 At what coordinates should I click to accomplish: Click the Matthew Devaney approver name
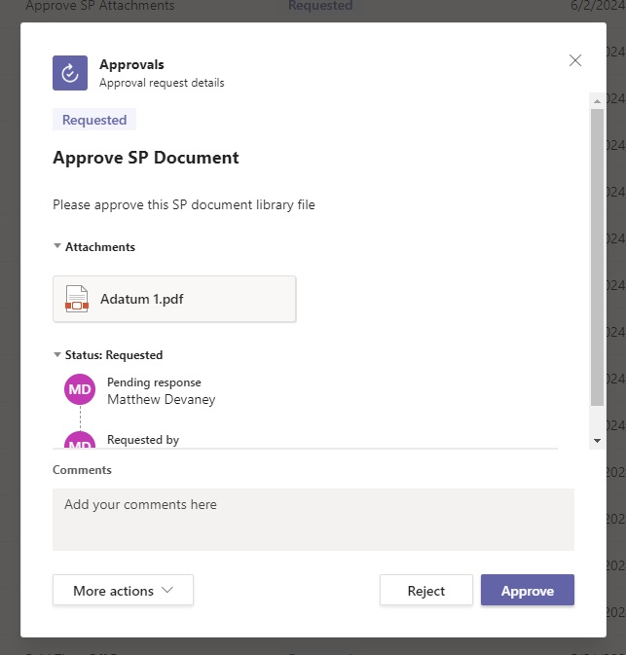click(162, 399)
